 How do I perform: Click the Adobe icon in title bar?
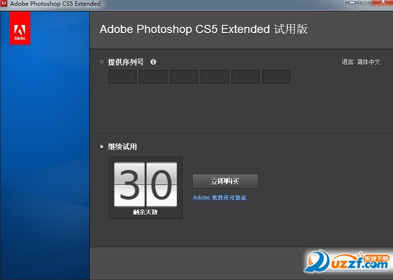(4, 3)
